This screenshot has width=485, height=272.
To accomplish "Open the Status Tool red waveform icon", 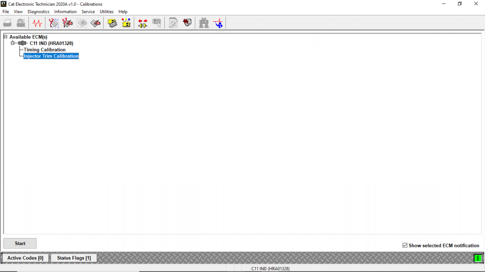I will pyautogui.click(x=37, y=23).
